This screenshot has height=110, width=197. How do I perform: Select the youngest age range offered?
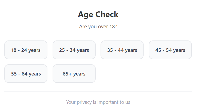coord(26,50)
